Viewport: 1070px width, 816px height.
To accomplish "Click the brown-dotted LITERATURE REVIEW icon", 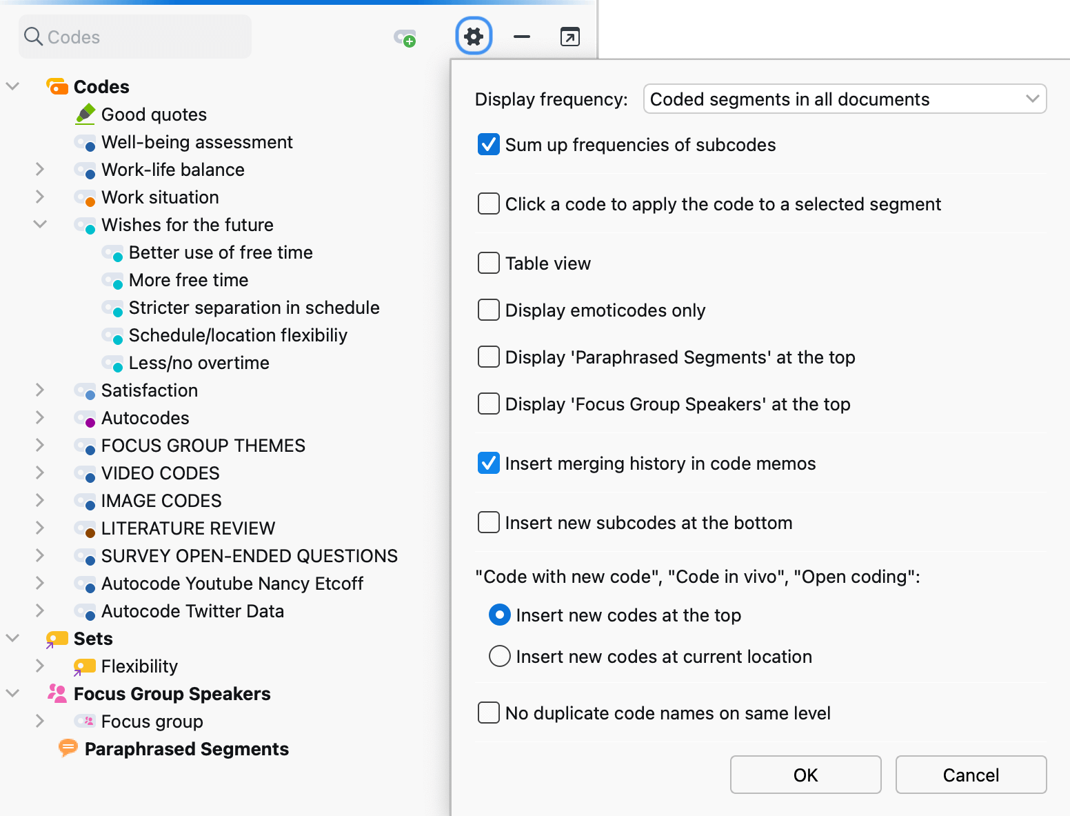I will click(x=85, y=529).
